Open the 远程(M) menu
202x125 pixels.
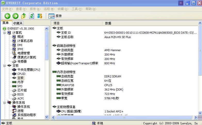[x=49, y=9]
